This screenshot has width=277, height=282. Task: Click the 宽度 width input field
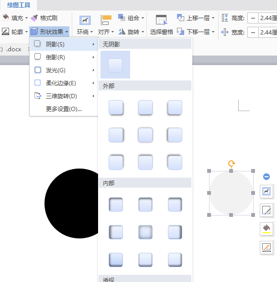point(268,33)
